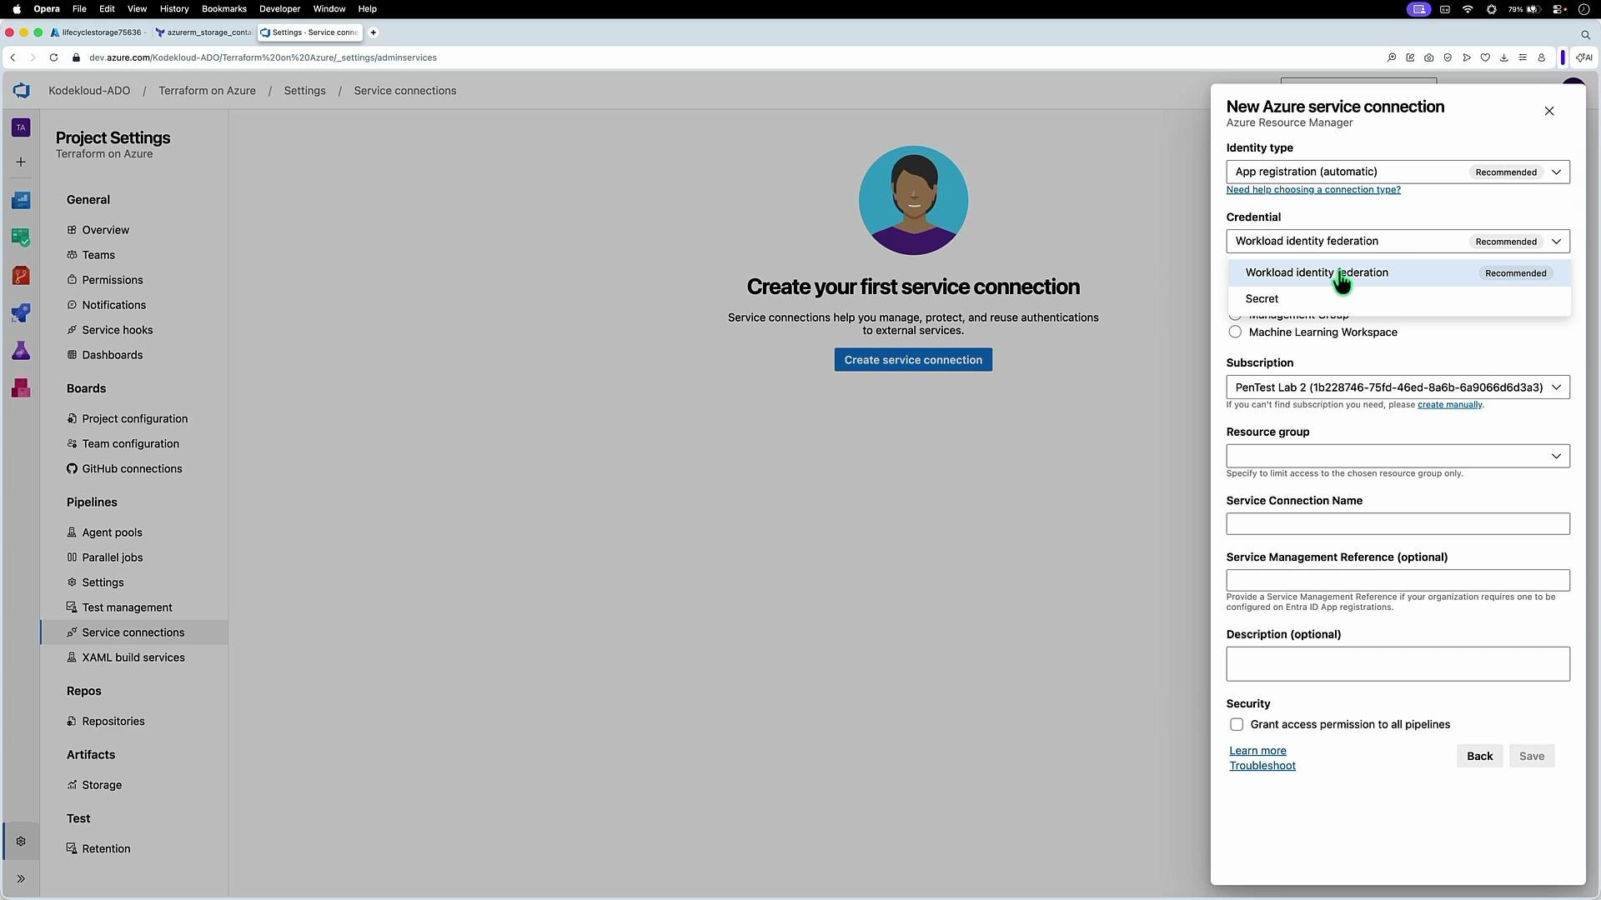Click the Opera AI icon in toolbar
This screenshot has height=900, width=1601.
[1583, 57]
